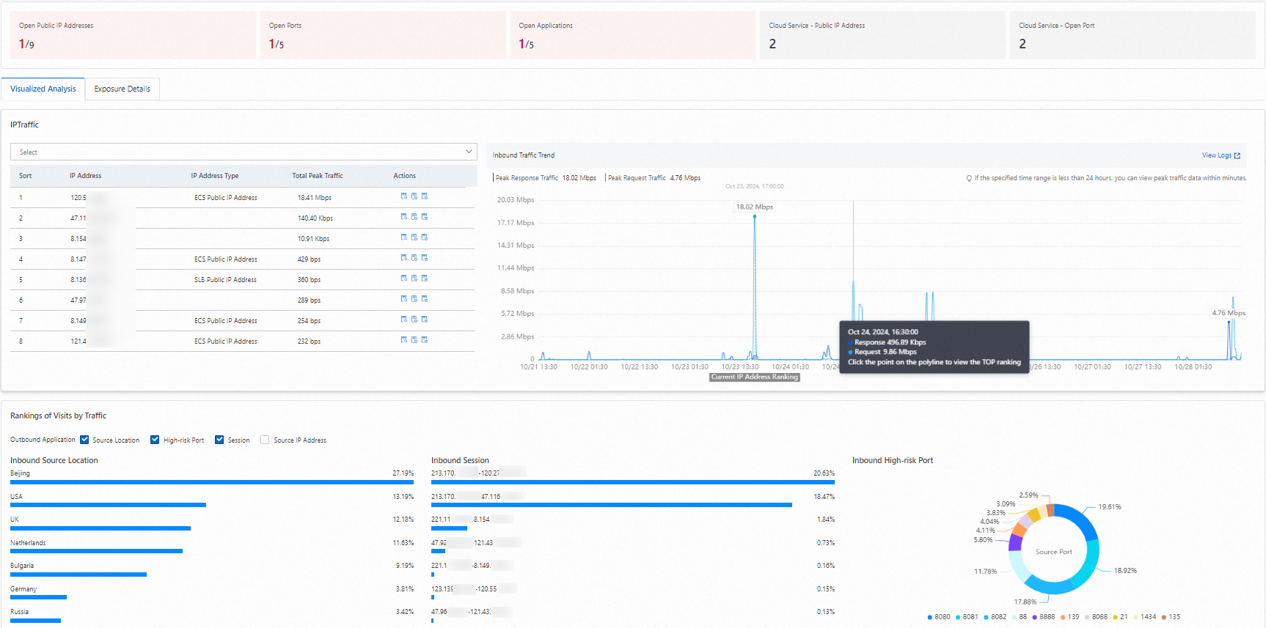Click the external-link icon beside View Logs
This screenshot has width=1266, height=628.
(1237, 155)
